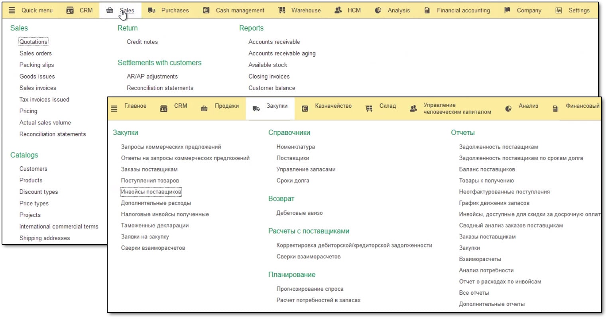This screenshot has height=319, width=606.
Task: Open the Продажи section tab
Action: pos(226,106)
